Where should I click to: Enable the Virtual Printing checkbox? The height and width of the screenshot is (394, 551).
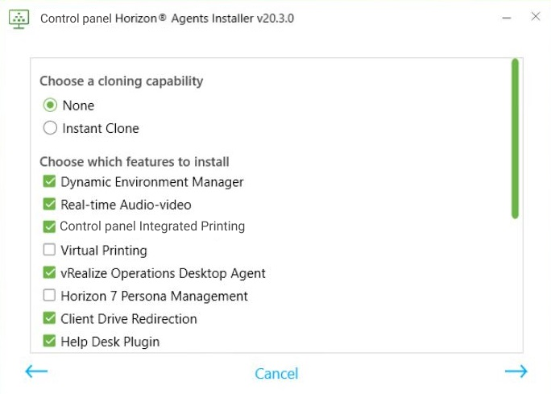(49, 250)
